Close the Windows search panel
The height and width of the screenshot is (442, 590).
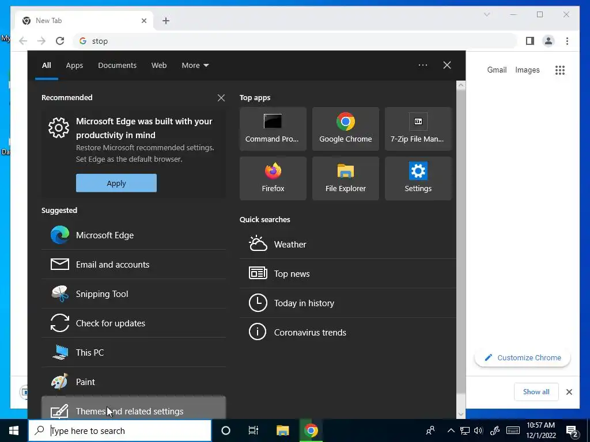(447, 65)
